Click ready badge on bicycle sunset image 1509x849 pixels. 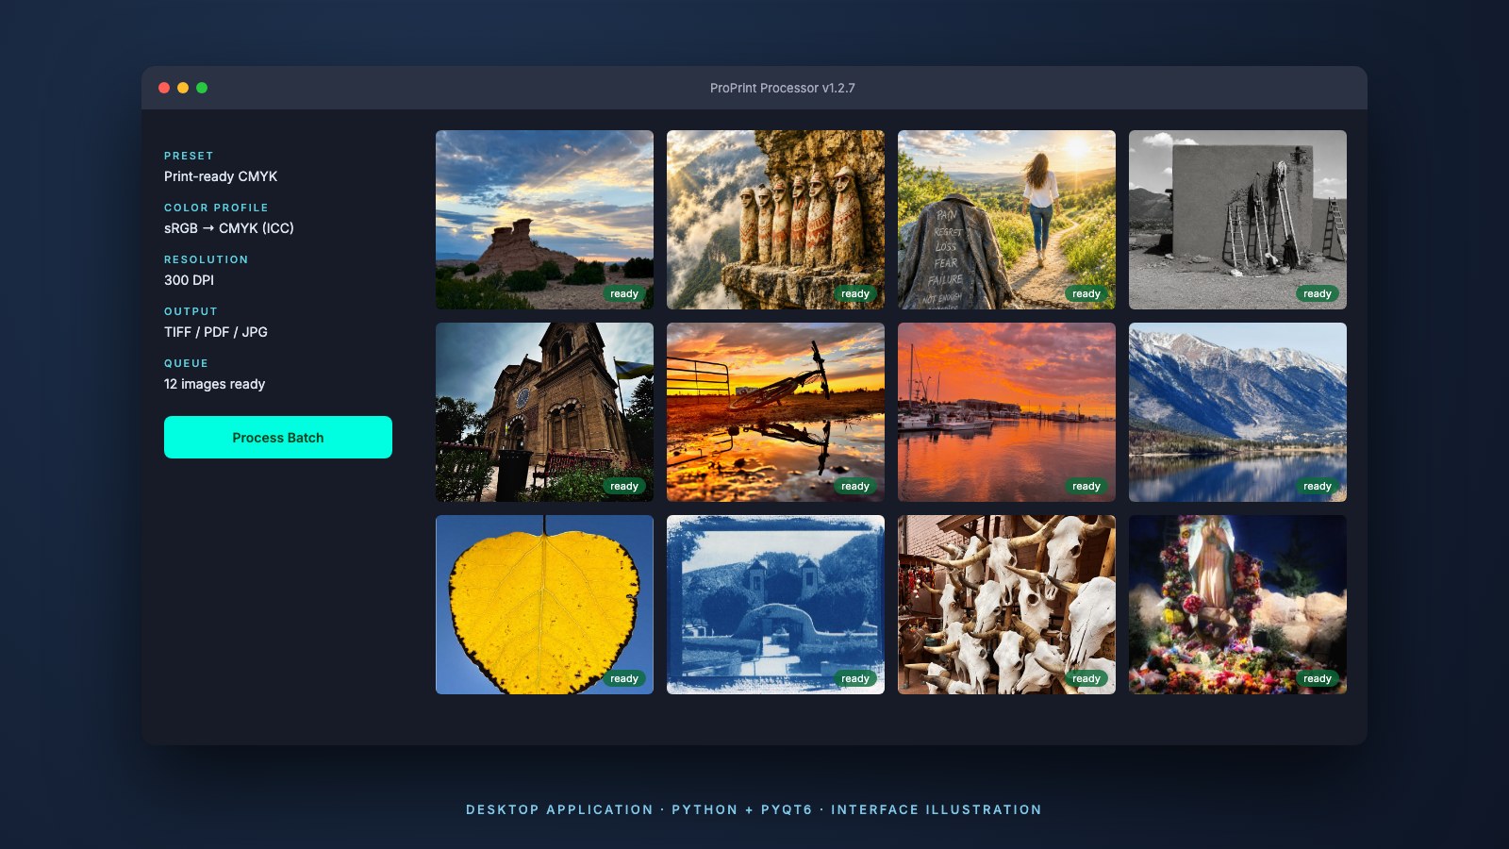[855, 486]
